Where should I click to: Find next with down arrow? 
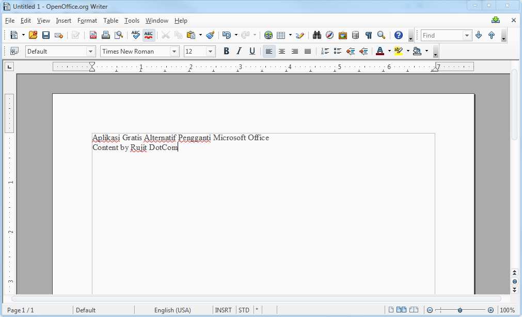click(479, 35)
